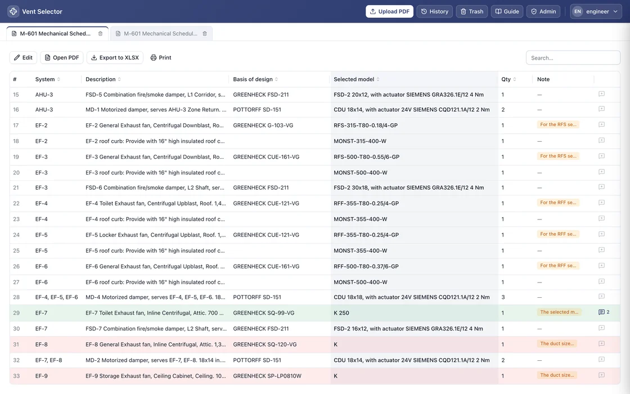This screenshot has height=394, width=630.
Task: Add a comment to row 21 FSD-6 damper
Action: click(x=601, y=187)
